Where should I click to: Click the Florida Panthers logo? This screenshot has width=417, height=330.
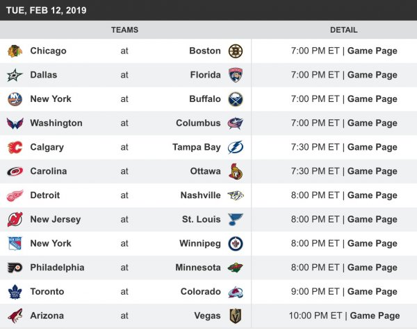[x=236, y=75]
